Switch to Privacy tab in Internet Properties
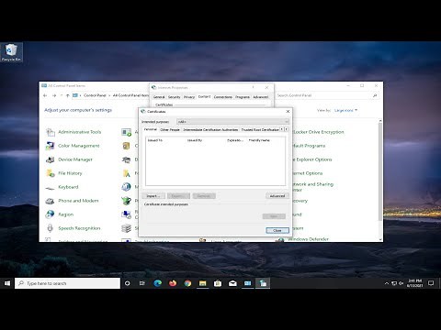The width and height of the screenshot is (441, 330). pyautogui.click(x=189, y=97)
